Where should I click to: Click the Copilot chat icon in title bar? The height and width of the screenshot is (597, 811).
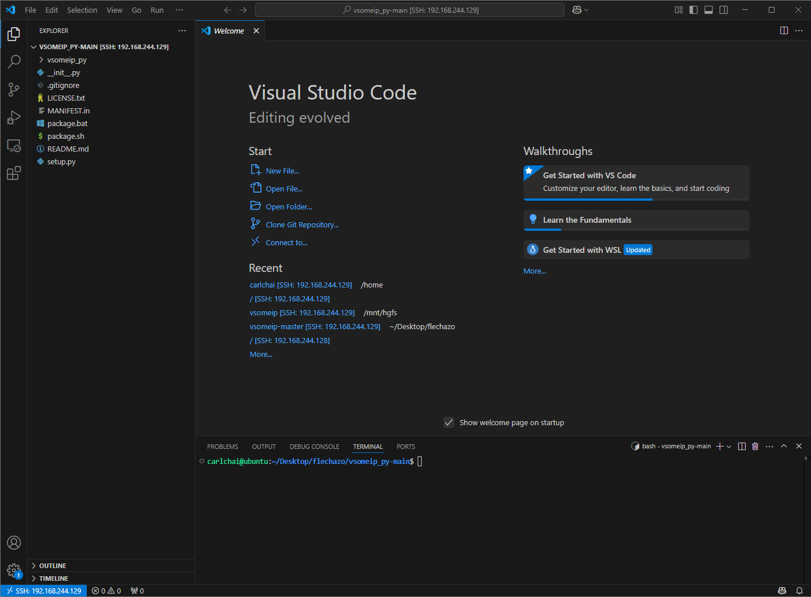(577, 10)
